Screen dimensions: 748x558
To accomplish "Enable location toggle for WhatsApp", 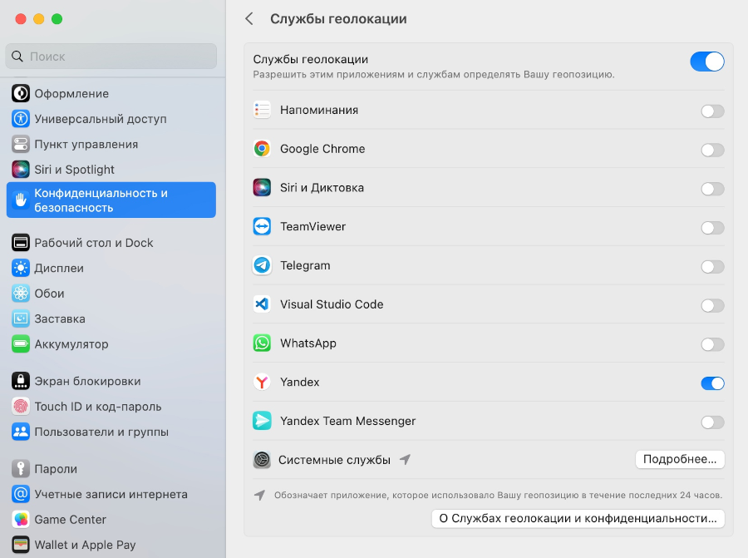I will click(712, 344).
